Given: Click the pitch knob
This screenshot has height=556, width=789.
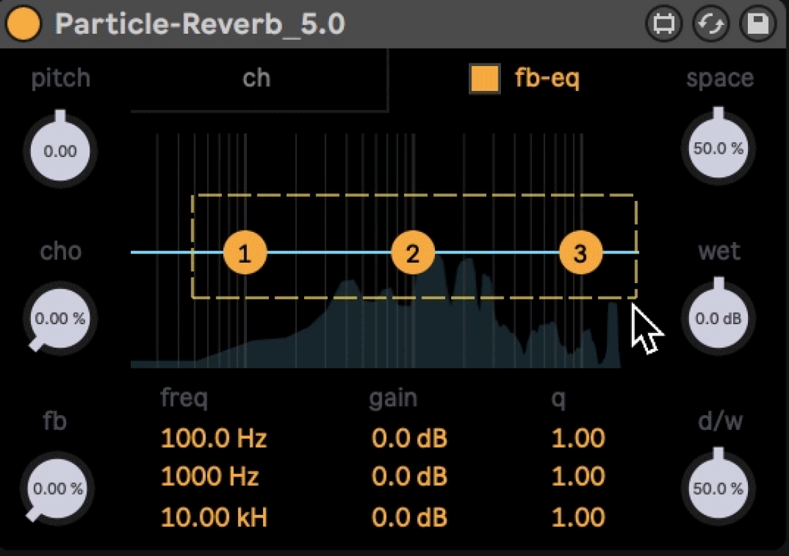Looking at the screenshot, I should [x=61, y=150].
